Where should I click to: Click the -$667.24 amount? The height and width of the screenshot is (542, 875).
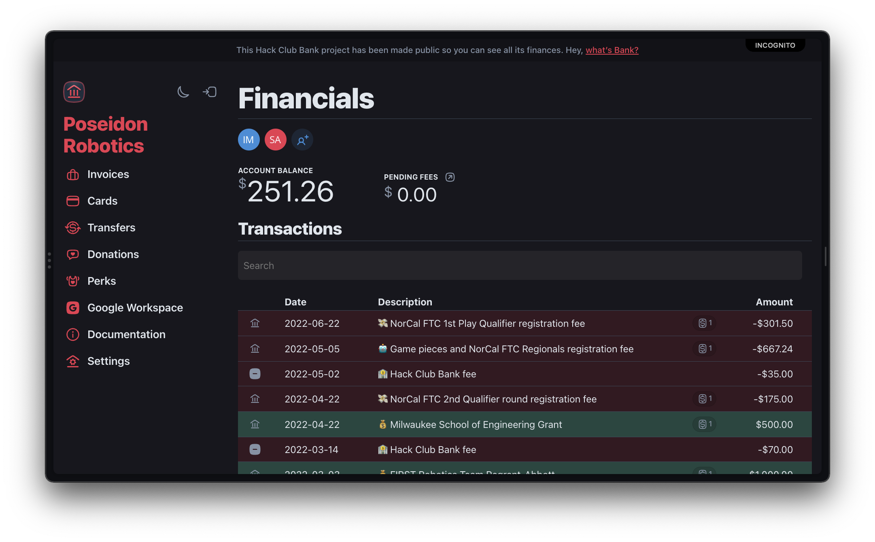point(772,349)
